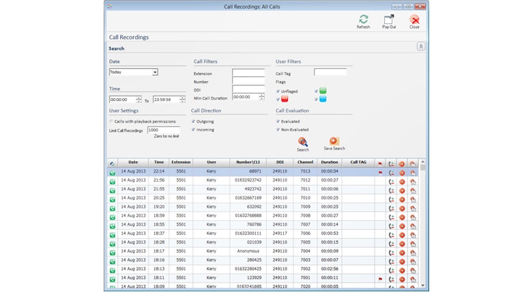Click the flag column header icon
This screenshot has height=292, width=524.
tap(380, 164)
